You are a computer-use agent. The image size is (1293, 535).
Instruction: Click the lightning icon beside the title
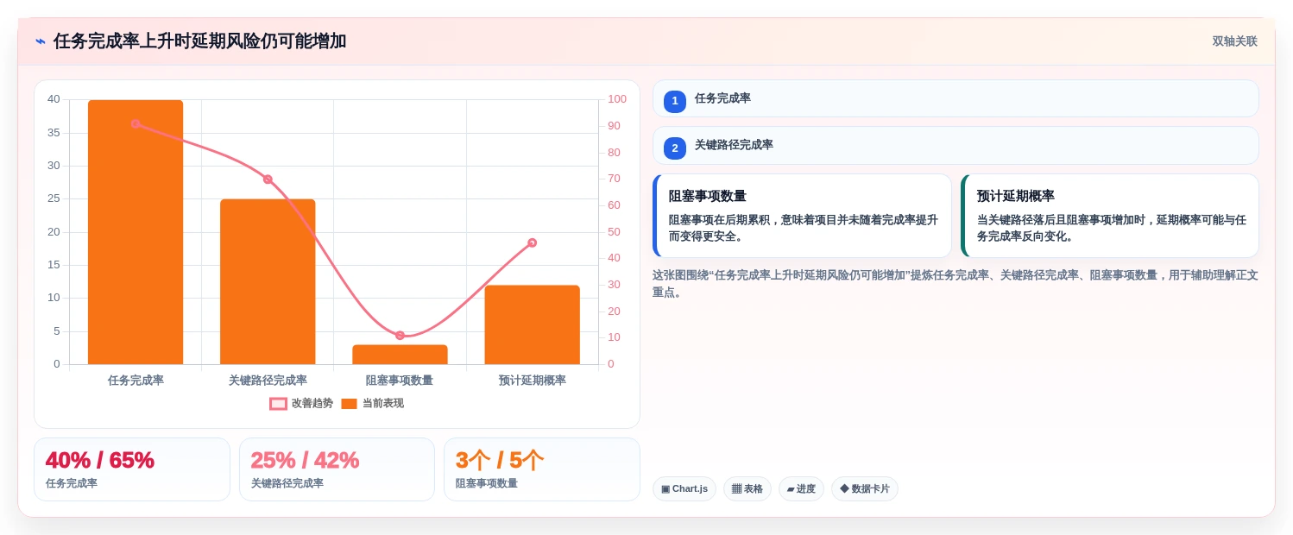[x=41, y=41]
